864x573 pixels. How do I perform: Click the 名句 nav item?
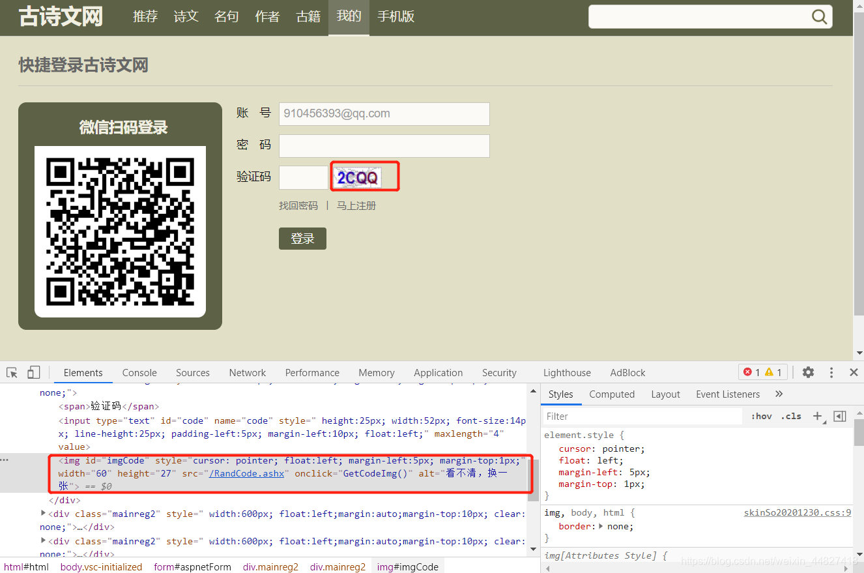click(x=227, y=16)
